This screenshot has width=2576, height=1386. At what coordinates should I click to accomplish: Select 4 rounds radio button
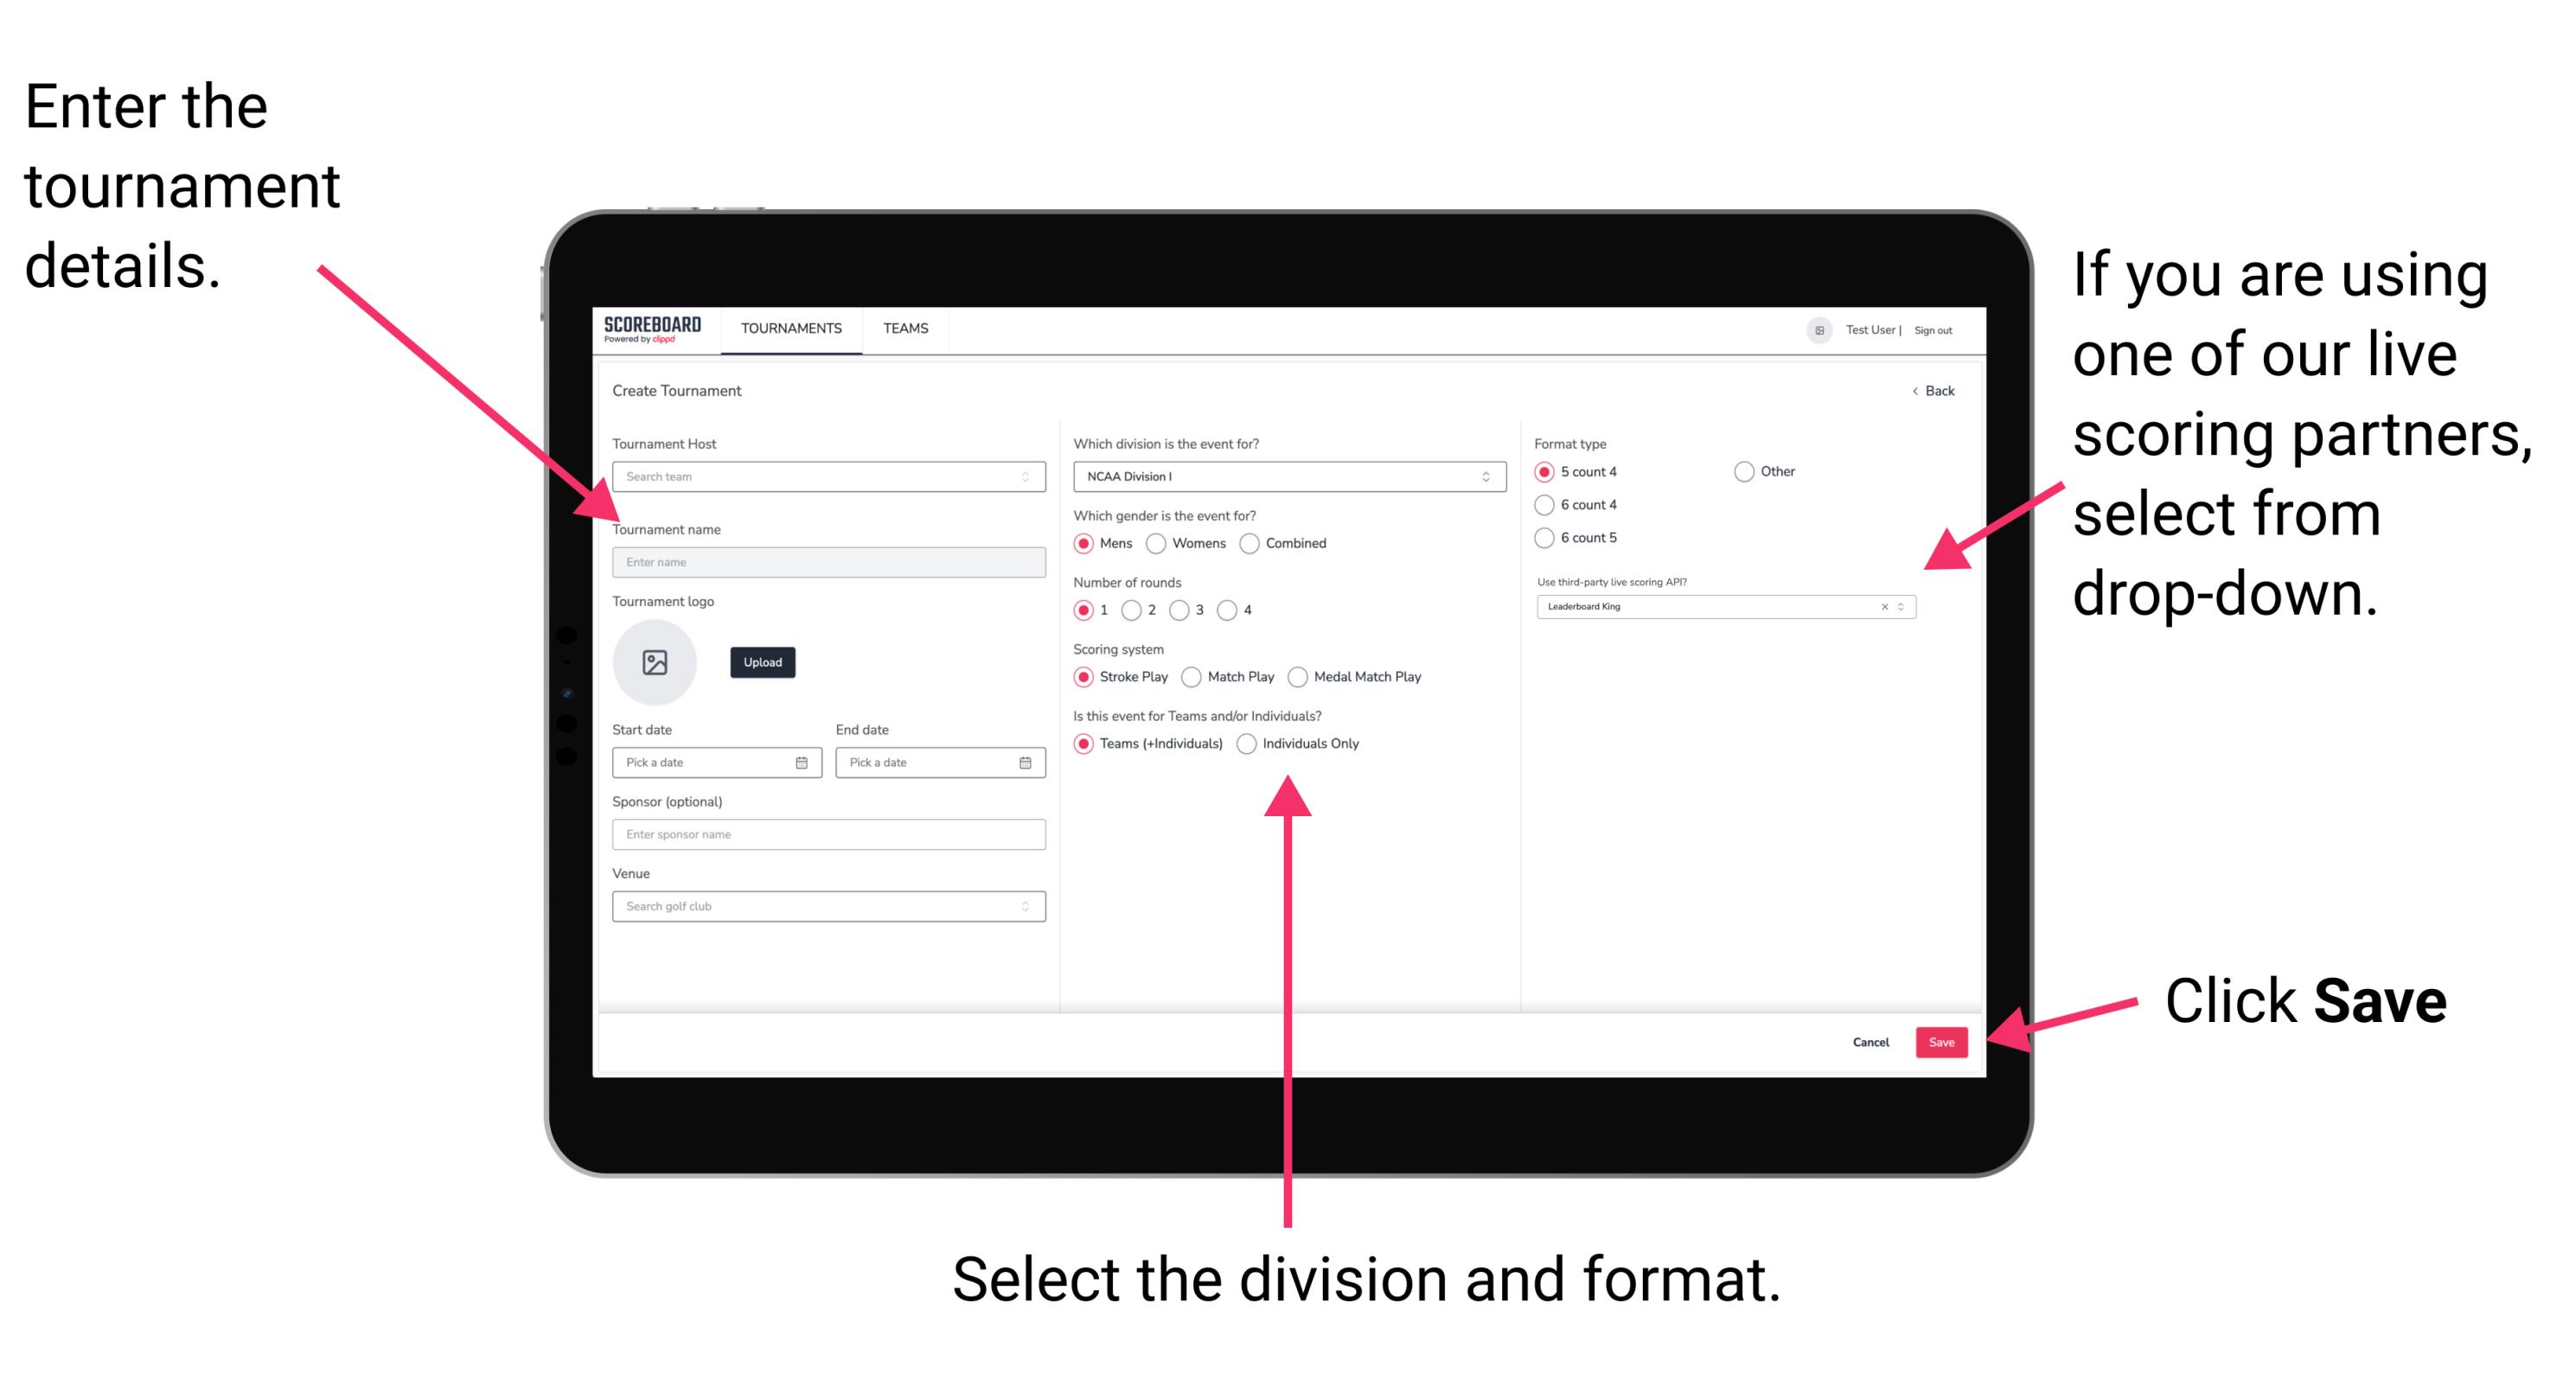1236,611
